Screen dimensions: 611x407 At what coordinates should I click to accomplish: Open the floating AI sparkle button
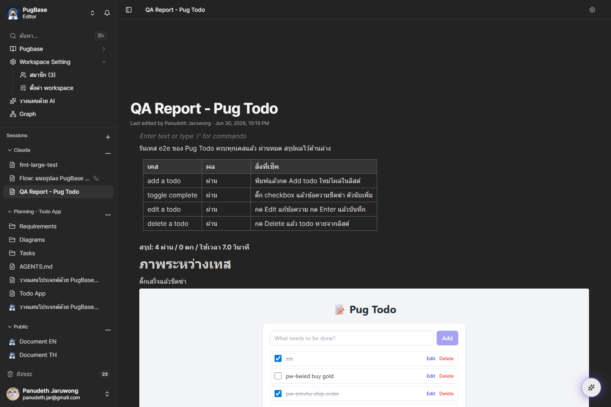(x=591, y=387)
